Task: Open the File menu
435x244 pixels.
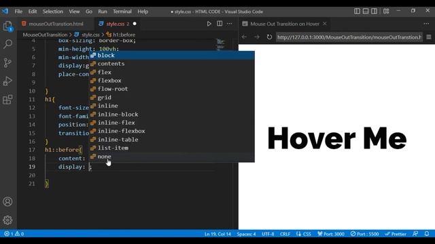Action: 18,12
